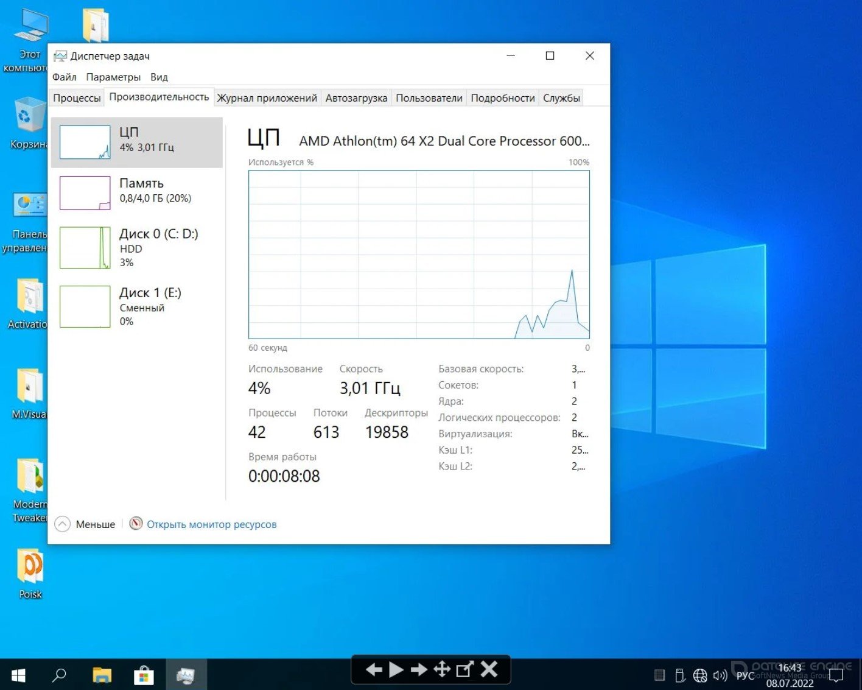
Task: Open taskbar search magnifier
Action: pyautogui.click(x=59, y=675)
